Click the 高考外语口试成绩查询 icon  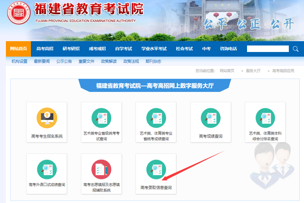pyautogui.click(x=46, y=173)
